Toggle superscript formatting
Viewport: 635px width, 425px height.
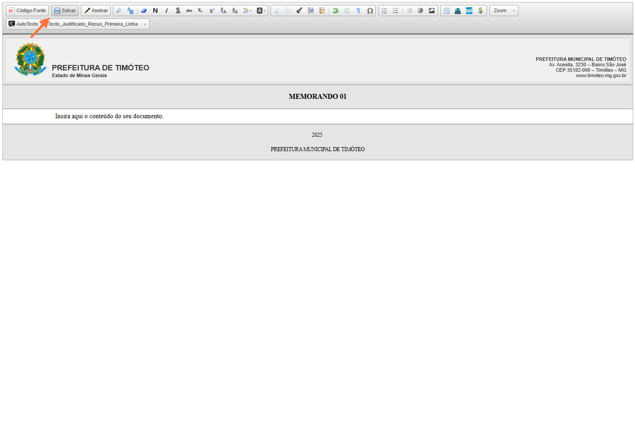coord(211,10)
